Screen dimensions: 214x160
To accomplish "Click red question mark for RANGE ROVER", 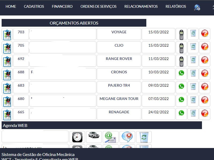I will (205, 60).
